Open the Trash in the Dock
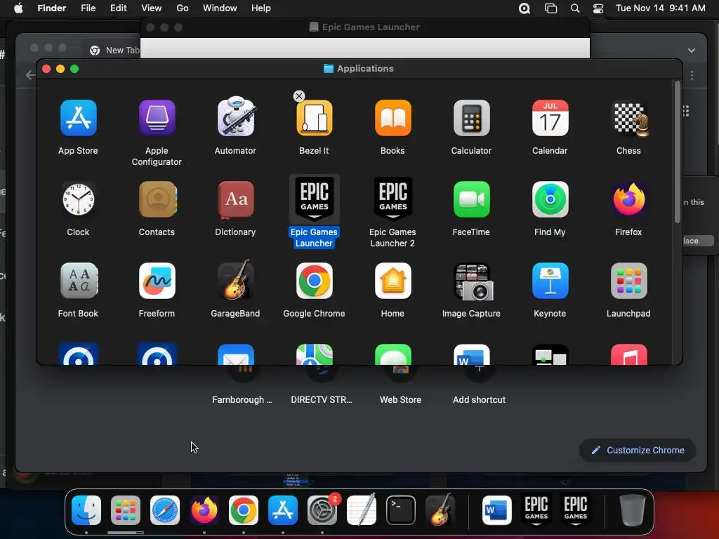 633,510
